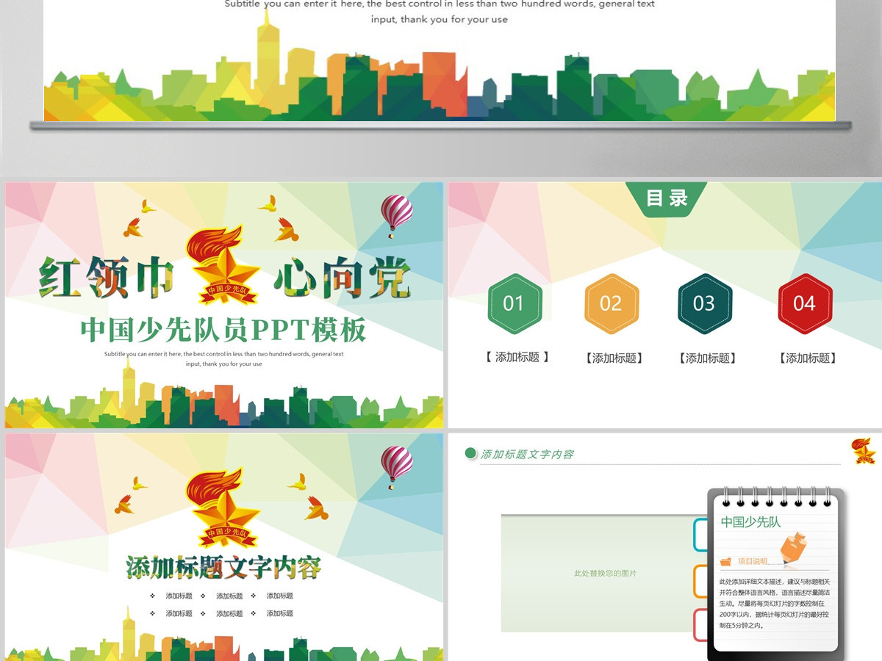Click the green bullet before 添加标题文字内容 header
This screenshot has width=882, height=661.
point(470,453)
